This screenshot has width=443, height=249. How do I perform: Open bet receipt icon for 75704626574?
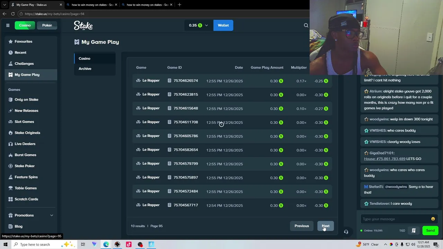tap(170, 81)
